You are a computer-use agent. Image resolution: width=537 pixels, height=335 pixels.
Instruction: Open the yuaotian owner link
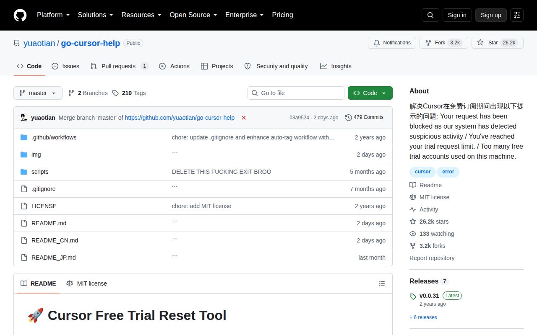tap(39, 43)
